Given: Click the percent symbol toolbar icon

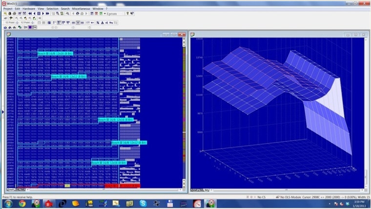Looking at the screenshot, I should [98, 23].
